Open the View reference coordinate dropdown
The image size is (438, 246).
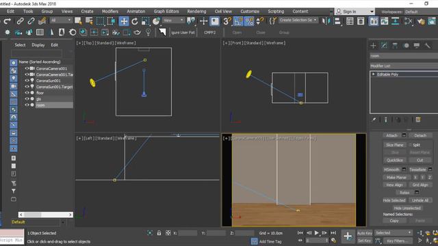click(173, 20)
